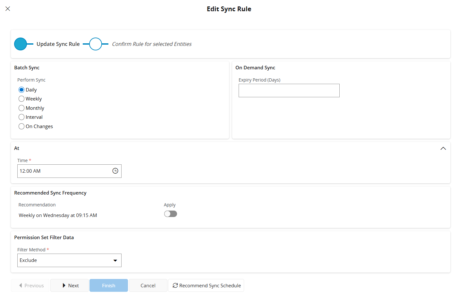Collapse the At section
The height and width of the screenshot is (304, 458).
[443, 148]
